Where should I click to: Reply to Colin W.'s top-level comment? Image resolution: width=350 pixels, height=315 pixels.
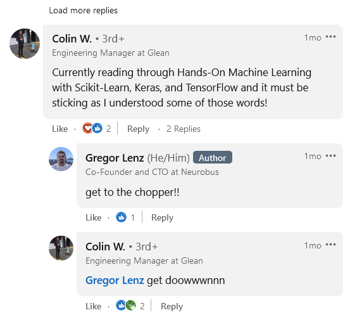[x=138, y=129]
